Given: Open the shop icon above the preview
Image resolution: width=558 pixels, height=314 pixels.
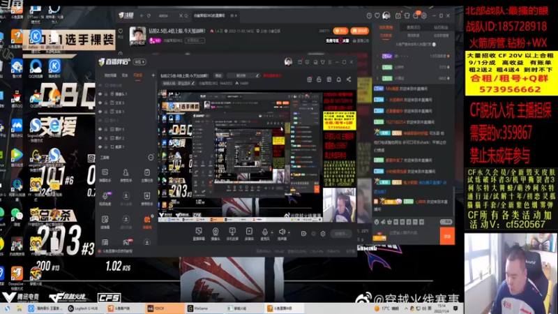Looking at the screenshot, I should [x=329, y=80].
